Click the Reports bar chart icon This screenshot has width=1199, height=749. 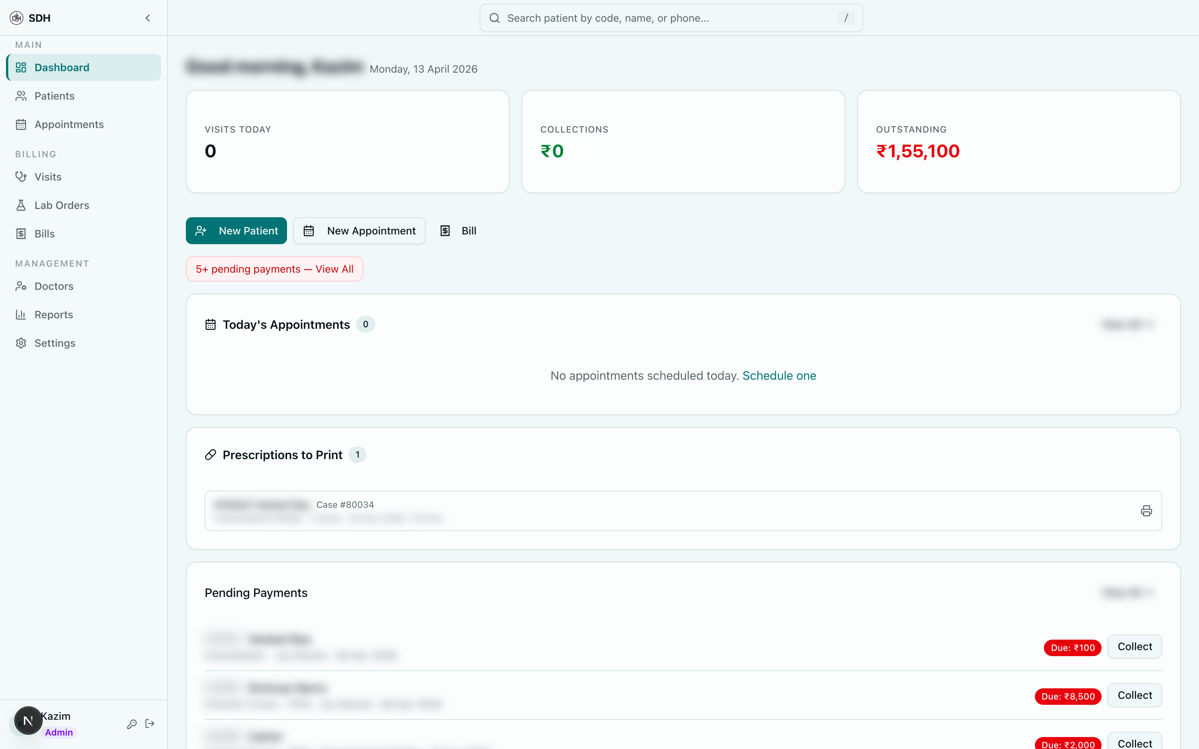21,315
